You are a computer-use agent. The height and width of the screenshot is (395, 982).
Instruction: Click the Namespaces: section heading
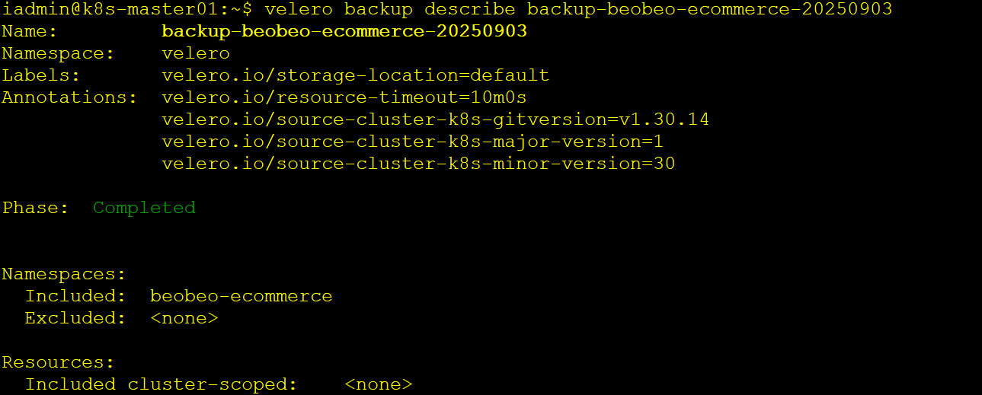[63, 274]
